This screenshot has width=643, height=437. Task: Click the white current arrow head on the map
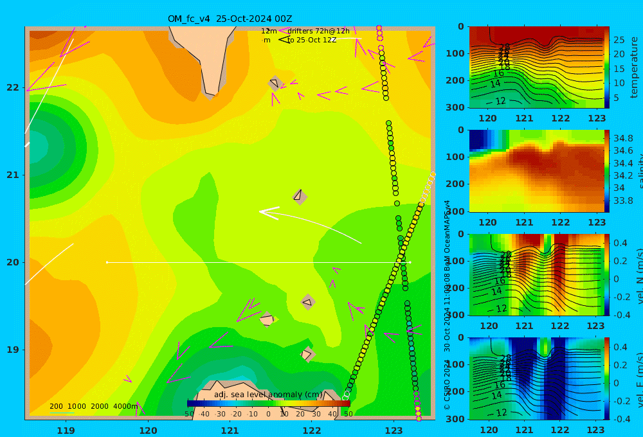point(269,212)
